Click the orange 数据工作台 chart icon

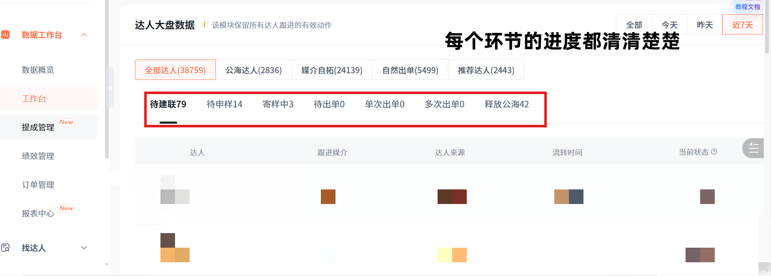coord(5,35)
